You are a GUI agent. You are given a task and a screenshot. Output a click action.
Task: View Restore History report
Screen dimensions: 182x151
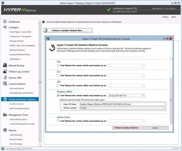click(16, 139)
